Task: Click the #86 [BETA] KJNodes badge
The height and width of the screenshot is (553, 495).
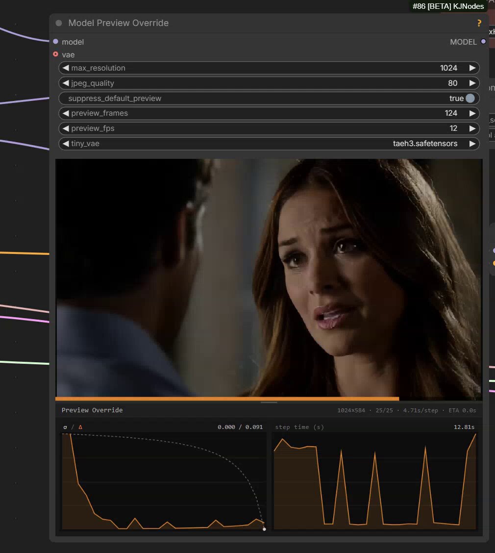Action: tap(448, 6)
